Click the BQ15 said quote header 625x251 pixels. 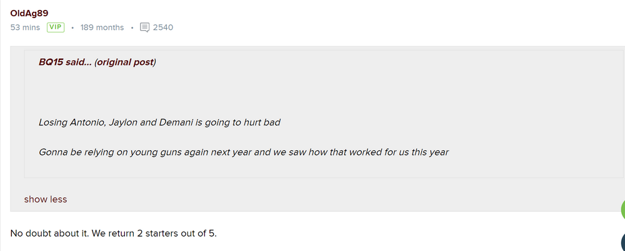pyautogui.click(x=64, y=62)
